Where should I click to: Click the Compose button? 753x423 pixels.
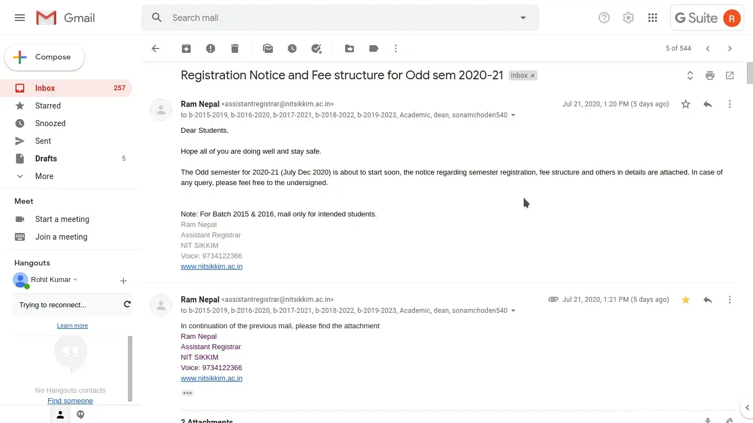pos(45,57)
